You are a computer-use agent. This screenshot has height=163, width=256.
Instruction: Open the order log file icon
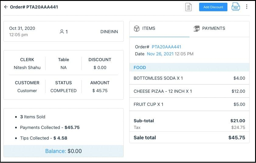coord(189,7)
